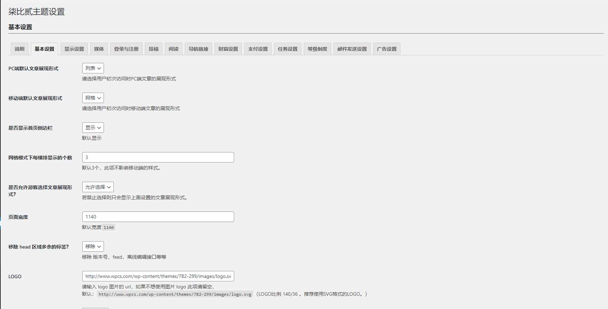Screen dimensions: 608x309
Task: Expand the 是否显示首页侧边栏 dropdown
Action: pyautogui.click(x=93, y=128)
